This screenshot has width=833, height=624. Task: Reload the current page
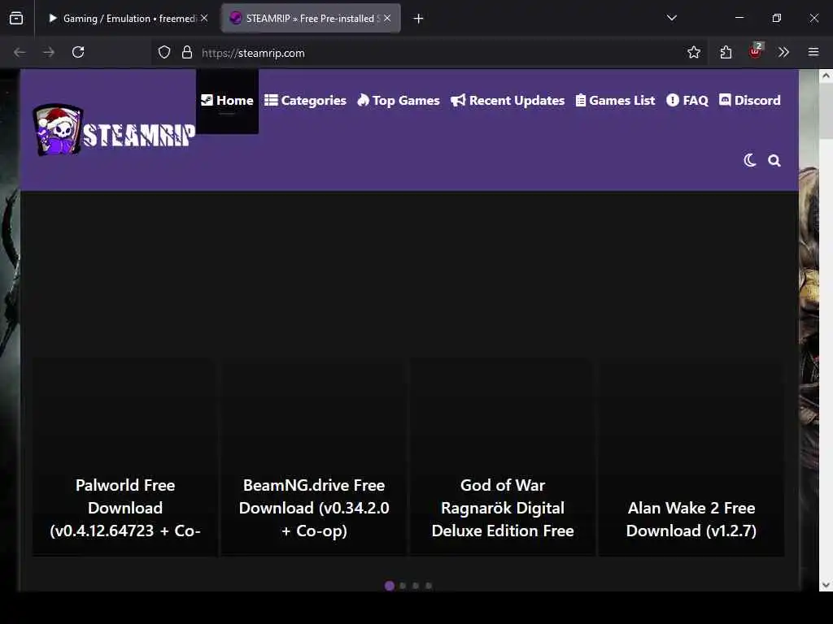78,52
